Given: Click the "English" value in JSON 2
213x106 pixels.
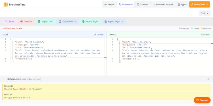Looking at the screenshot, I should coord(142,45).
